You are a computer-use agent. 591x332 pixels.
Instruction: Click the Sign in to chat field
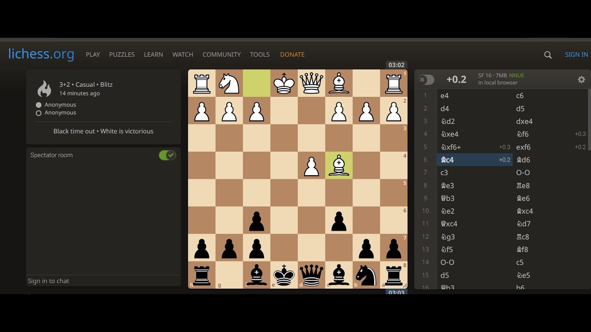(x=103, y=281)
